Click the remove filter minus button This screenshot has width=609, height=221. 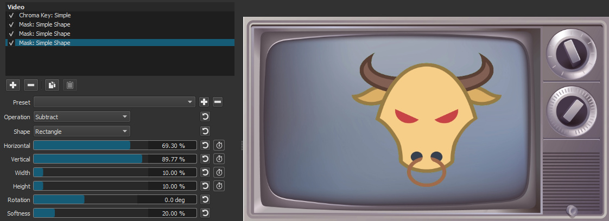coord(31,85)
